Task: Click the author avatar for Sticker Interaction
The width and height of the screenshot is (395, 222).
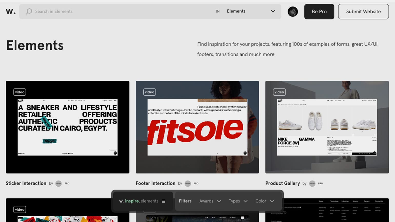Action: point(58,184)
